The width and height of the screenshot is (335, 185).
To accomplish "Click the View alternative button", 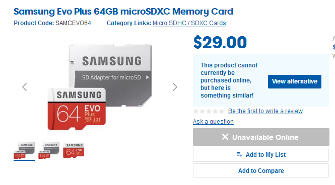I will (295, 81).
